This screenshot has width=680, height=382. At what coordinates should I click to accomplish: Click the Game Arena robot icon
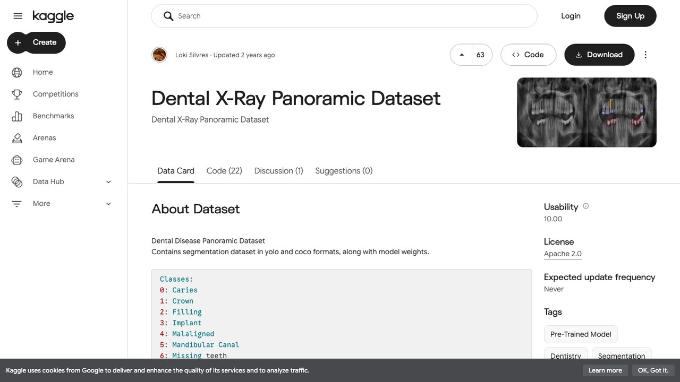coord(17,160)
